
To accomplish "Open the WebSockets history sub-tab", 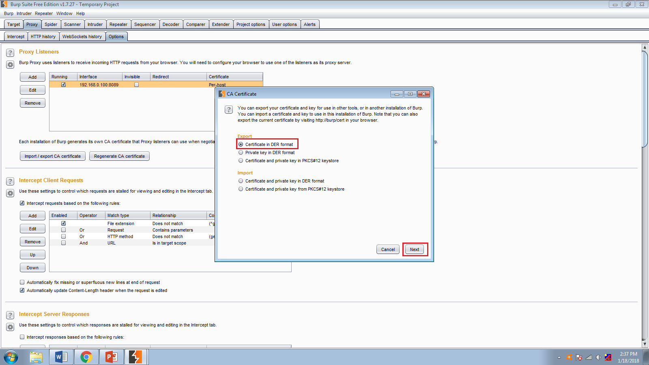I will pyautogui.click(x=82, y=36).
